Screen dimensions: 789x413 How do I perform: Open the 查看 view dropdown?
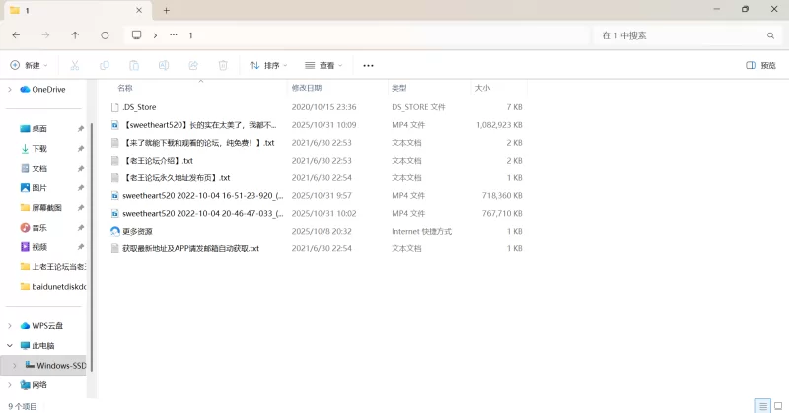[323, 65]
